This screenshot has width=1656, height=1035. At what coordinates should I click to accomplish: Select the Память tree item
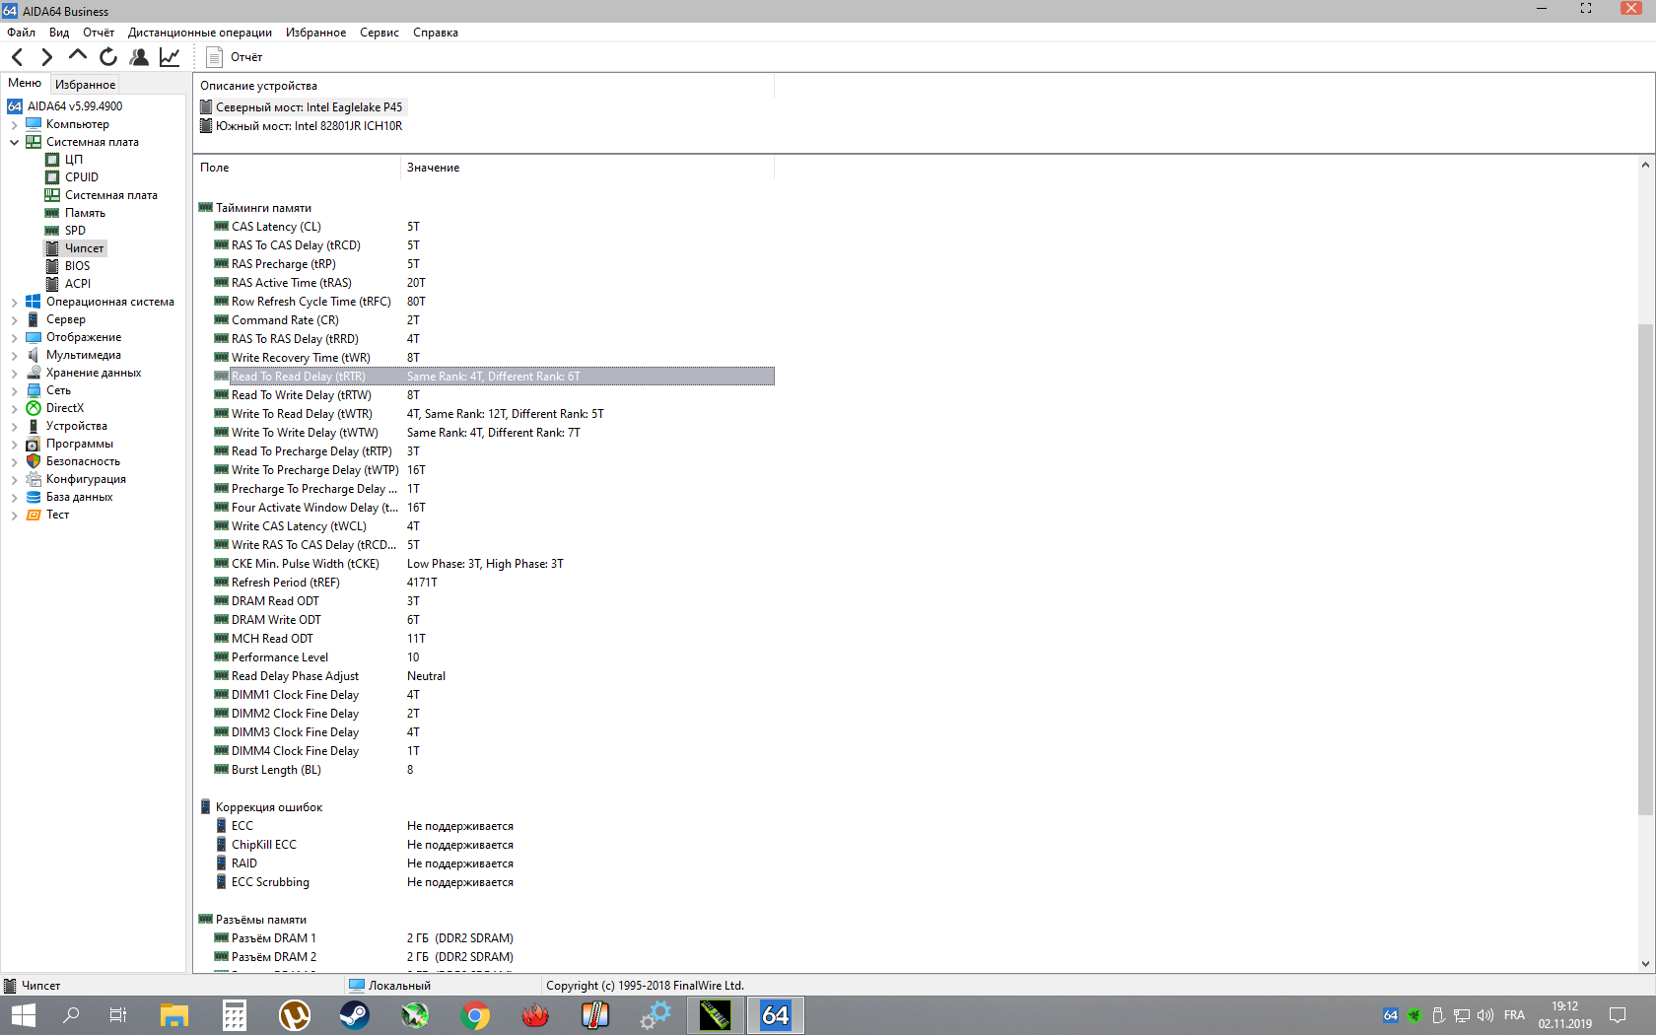coord(85,213)
